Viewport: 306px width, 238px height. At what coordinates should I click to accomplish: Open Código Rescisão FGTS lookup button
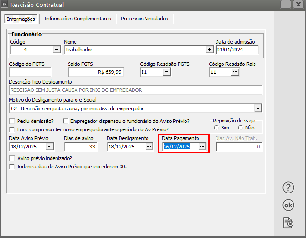click(x=166, y=72)
